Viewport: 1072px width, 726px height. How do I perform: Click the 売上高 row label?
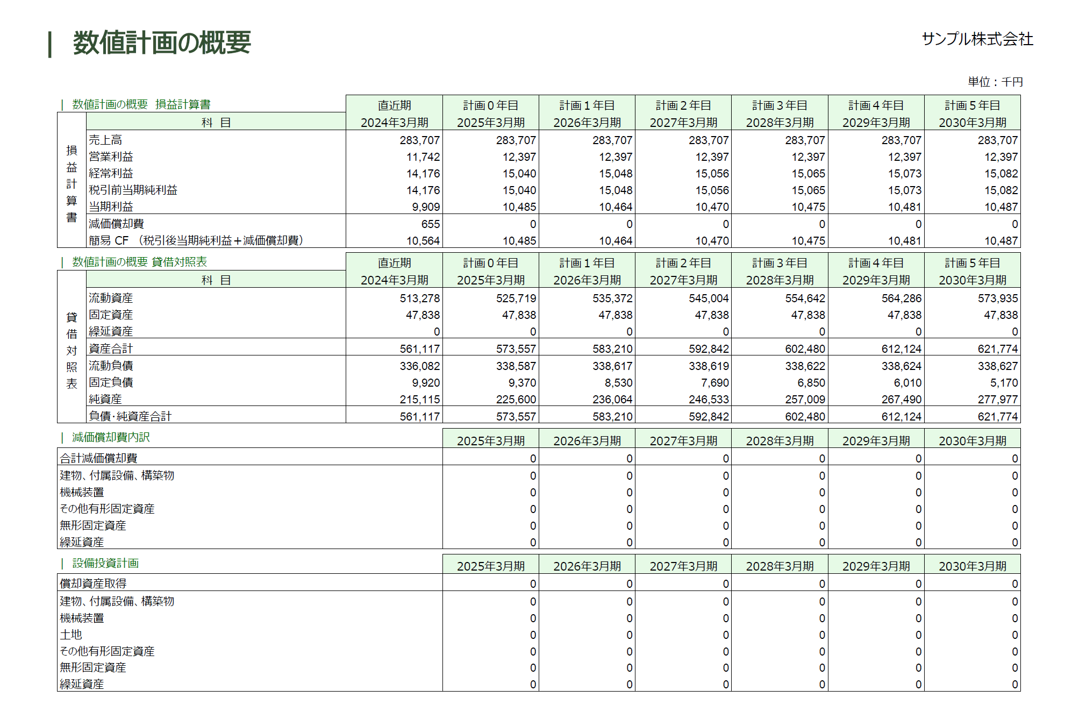(x=105, y=140)
